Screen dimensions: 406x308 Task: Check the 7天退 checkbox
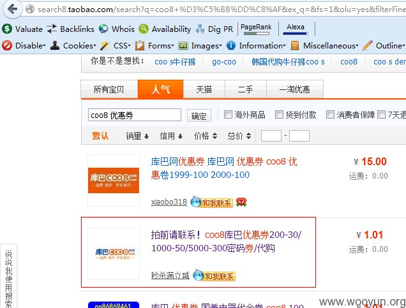pos(381,114)
